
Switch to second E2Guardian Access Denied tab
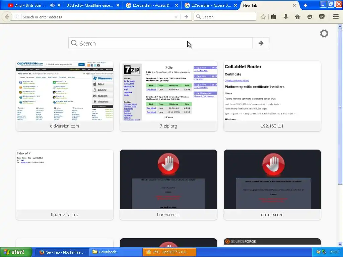click(208, 5)
